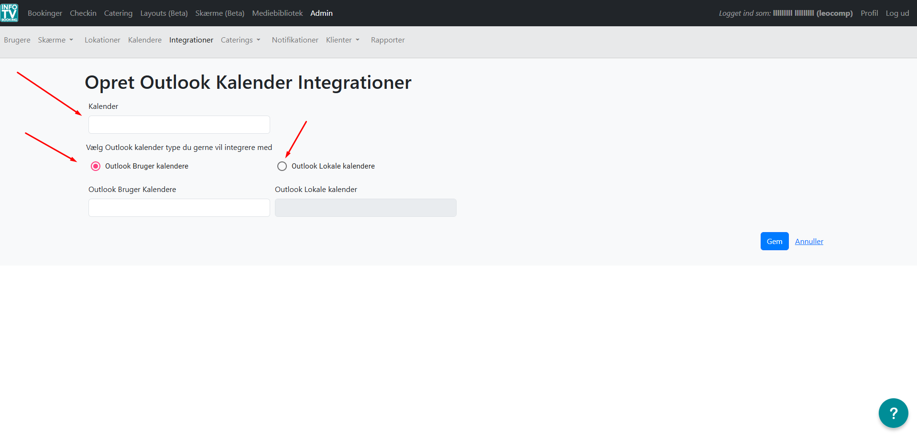Open Lokationer admin tab

coord(102,40)
